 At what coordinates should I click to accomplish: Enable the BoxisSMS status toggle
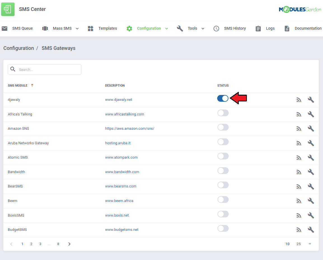pyautogui.click(x=223, y=214)
